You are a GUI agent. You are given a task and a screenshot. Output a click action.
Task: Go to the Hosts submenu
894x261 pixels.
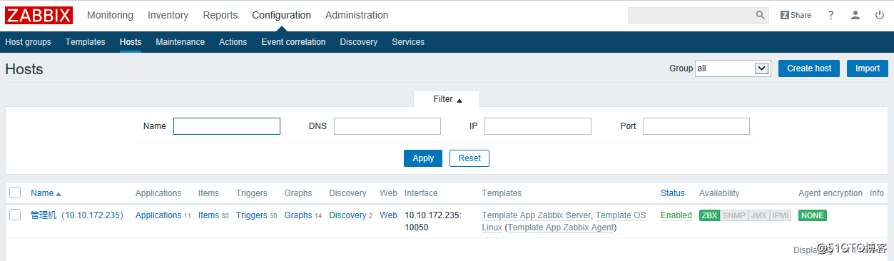point(131,42)
